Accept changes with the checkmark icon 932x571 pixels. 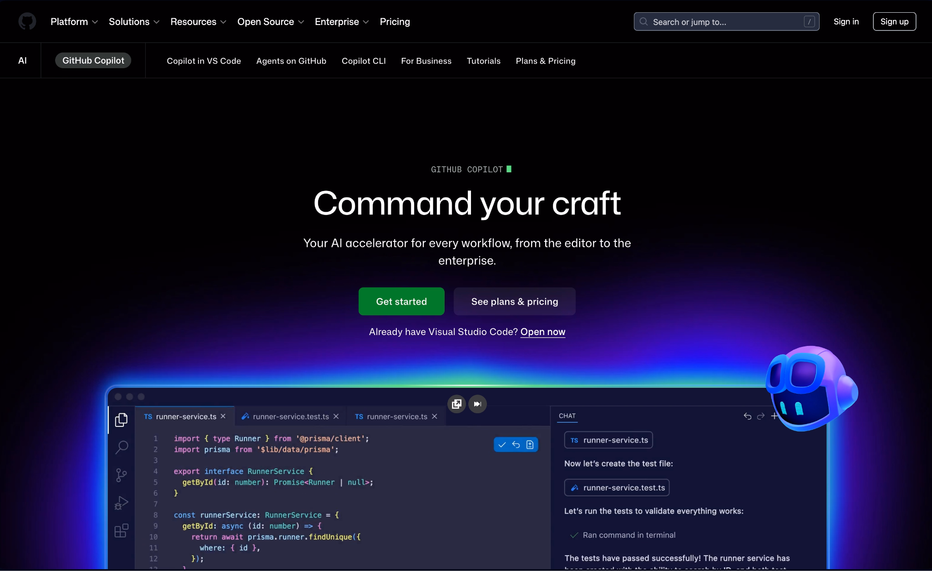point(502,445)
